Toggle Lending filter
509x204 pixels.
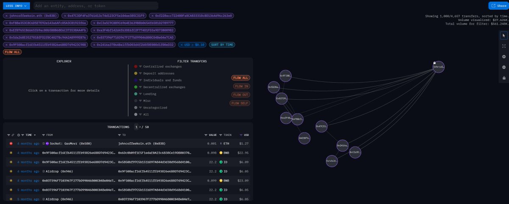click(146, 94)
